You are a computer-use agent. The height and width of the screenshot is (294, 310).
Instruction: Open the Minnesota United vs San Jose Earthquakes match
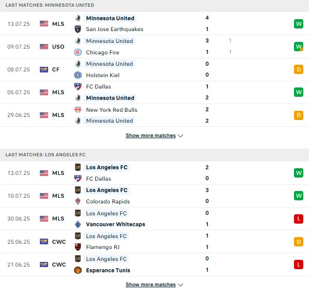154,23
